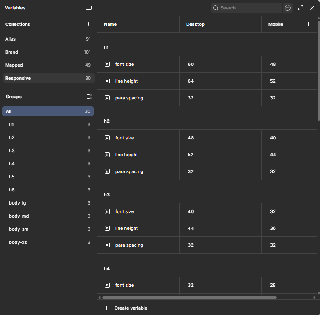This screenshot has height=315, width=320.
Task: Select the h1 group in sidebar
Action: tap(48, 124)
